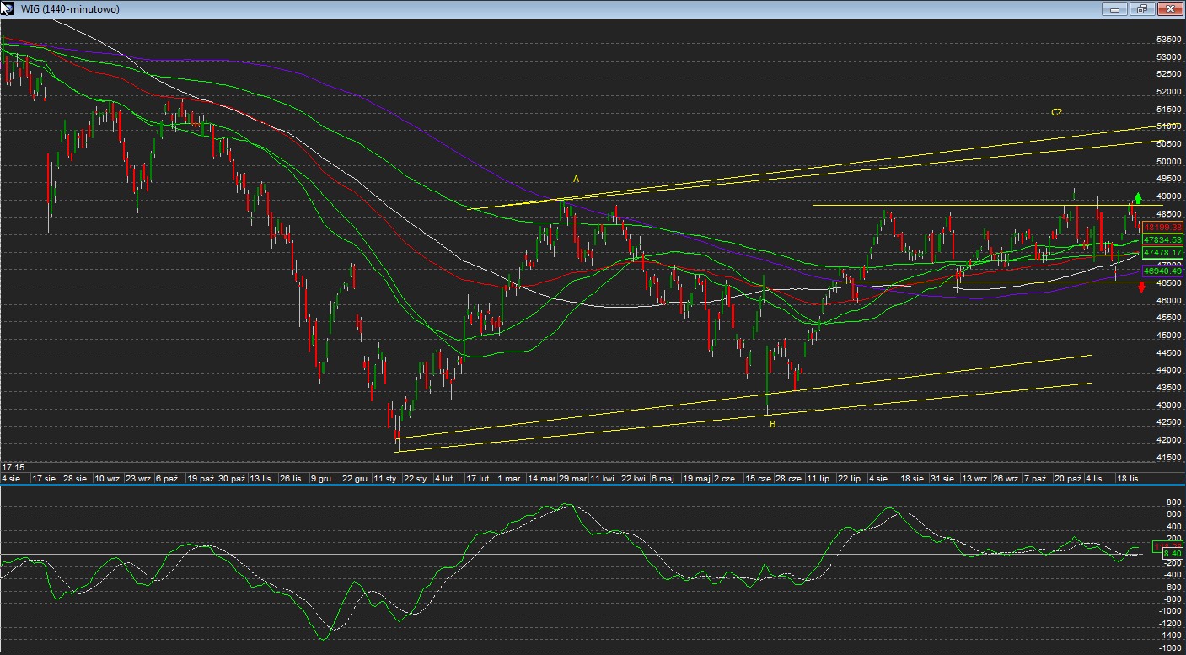The height and width of the screenshot is (655, 1186).
Task: Click the C? wave annotation
Action: click(1055, 112)
